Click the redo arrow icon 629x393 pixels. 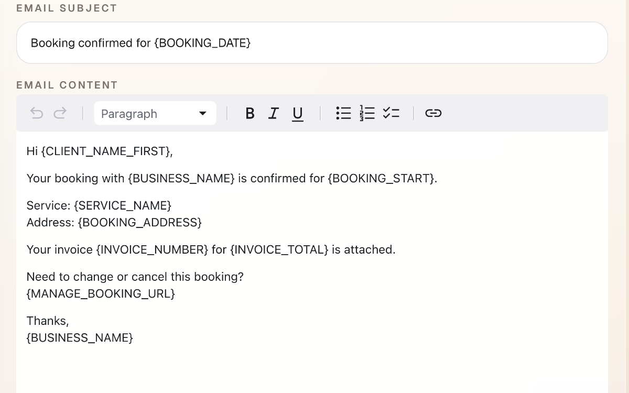coord(60,113)
